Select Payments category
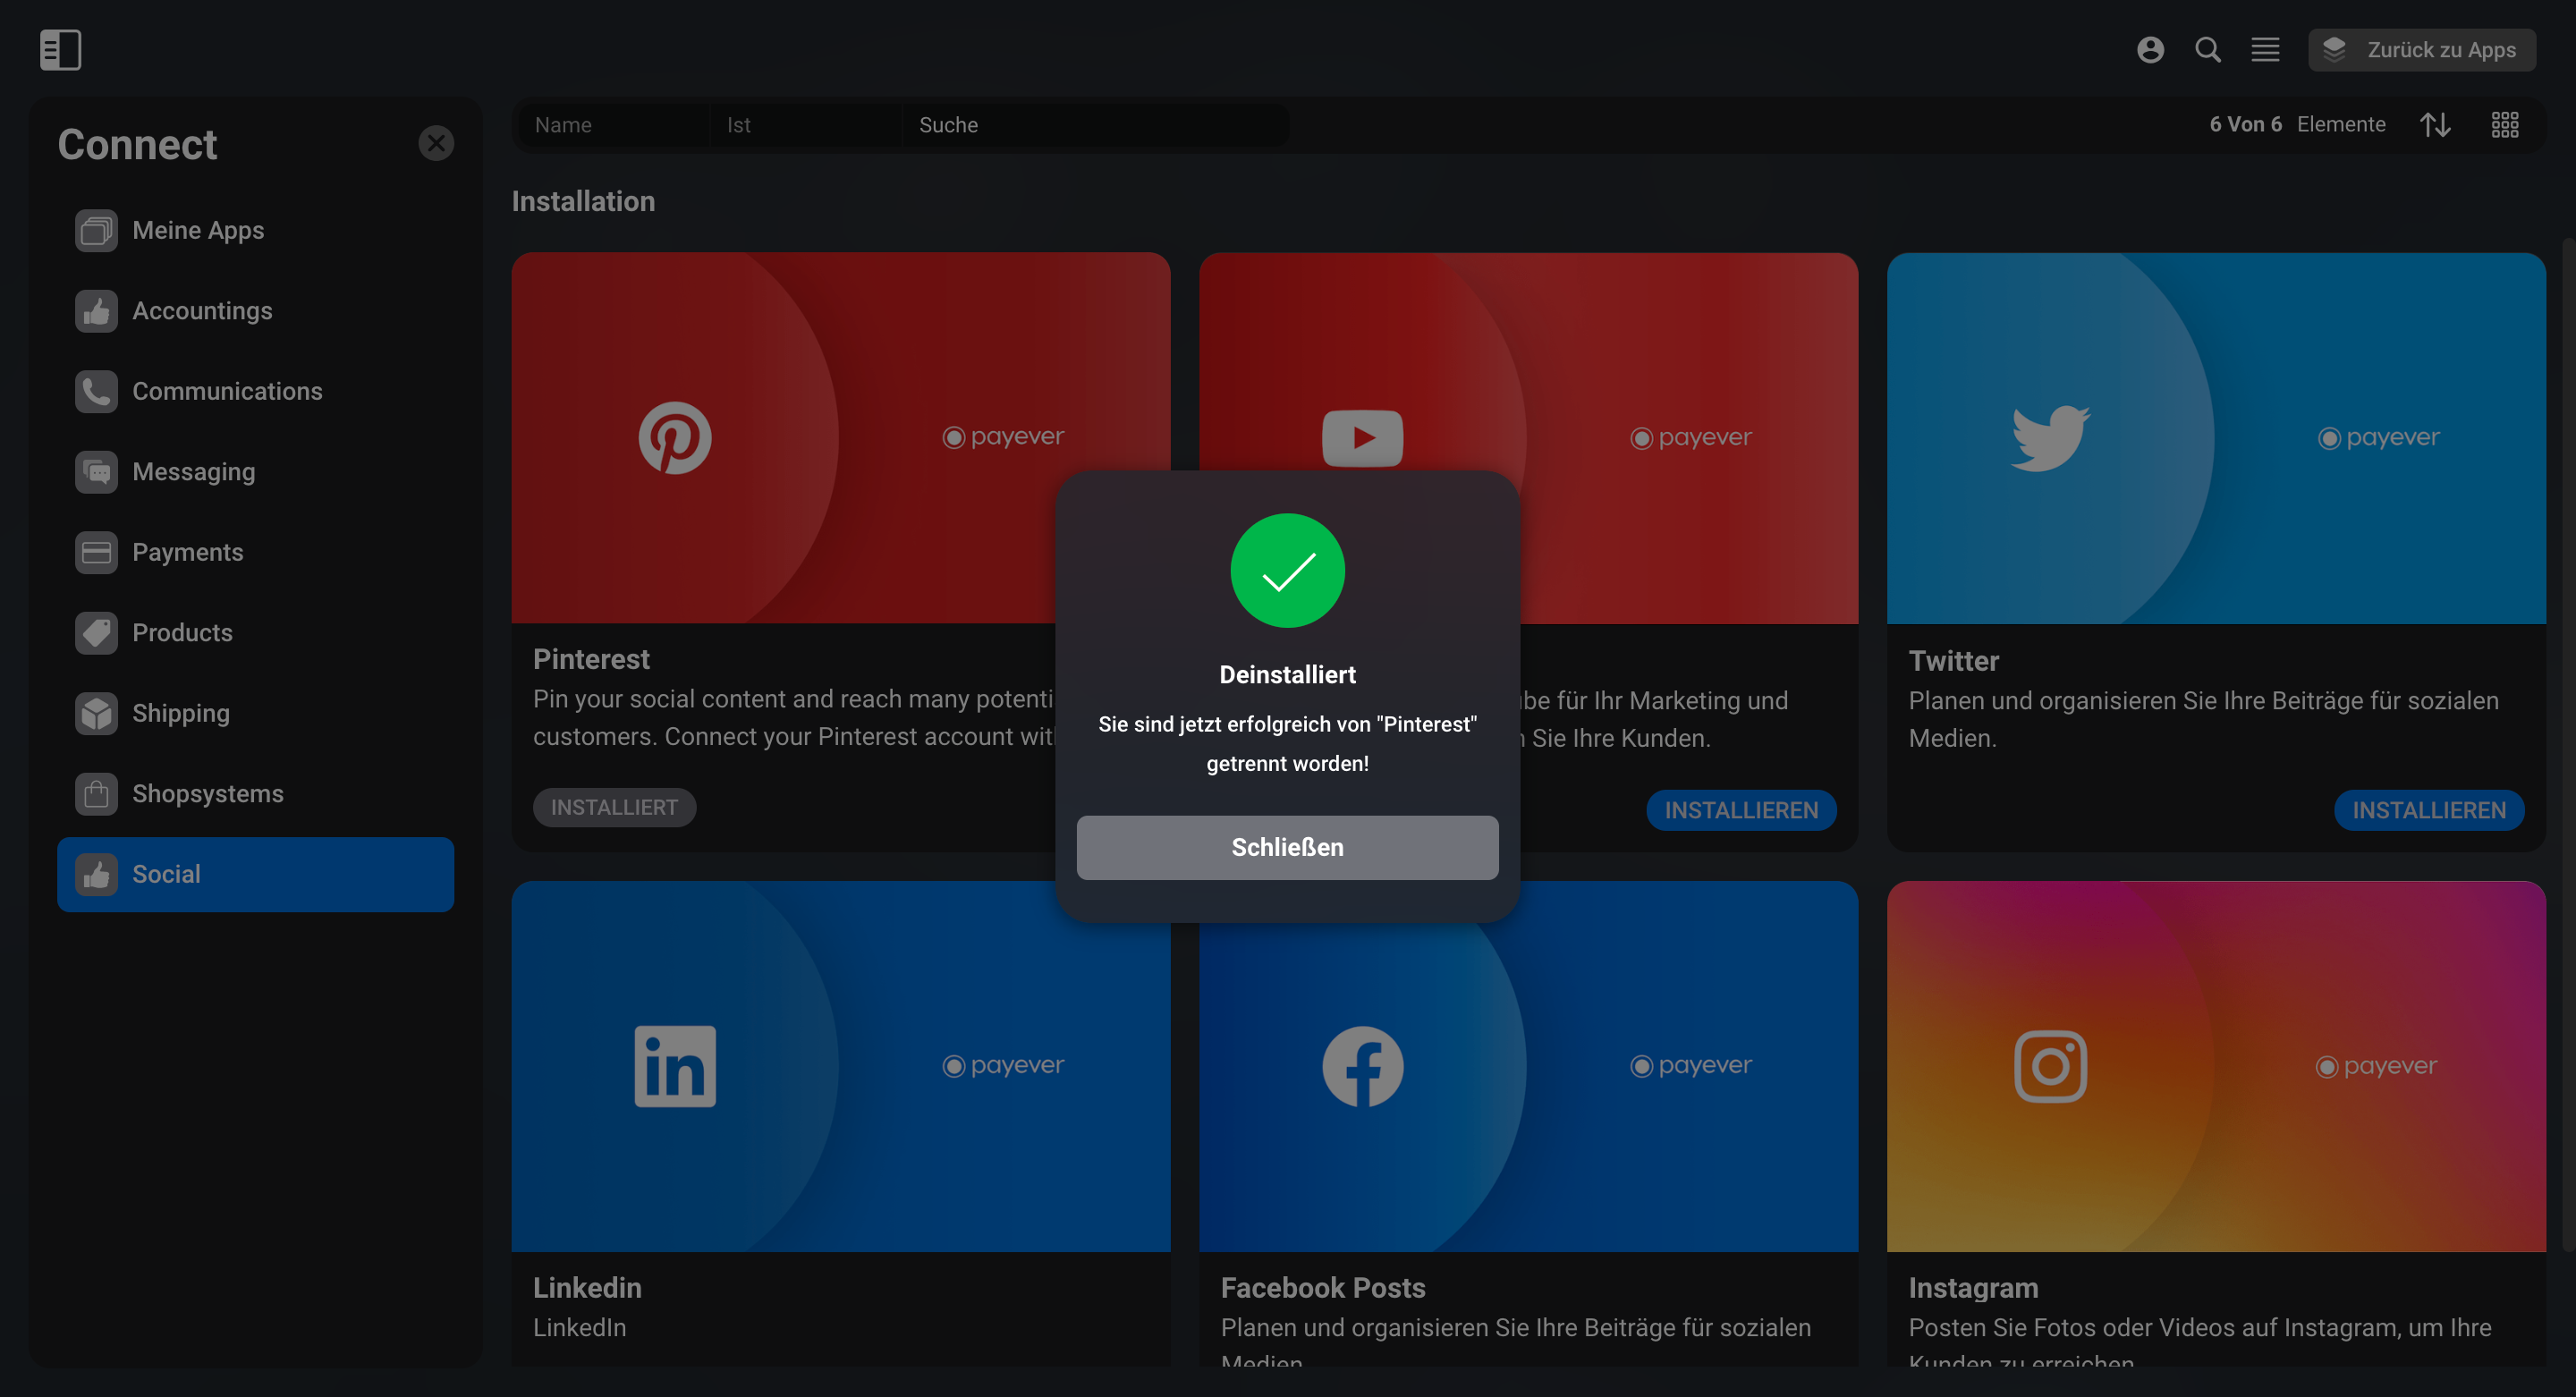 [x=255, y=552]
